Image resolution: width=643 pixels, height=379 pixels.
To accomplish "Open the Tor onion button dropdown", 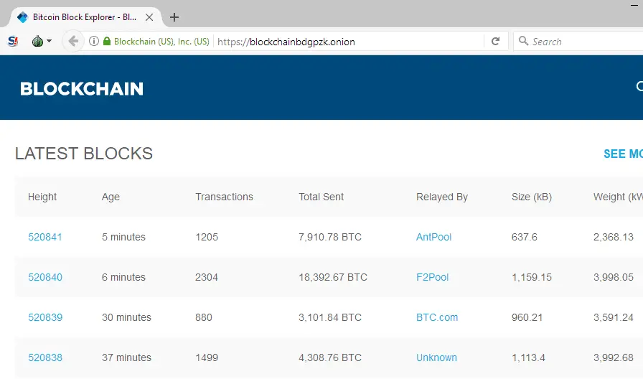I will 42,41.
